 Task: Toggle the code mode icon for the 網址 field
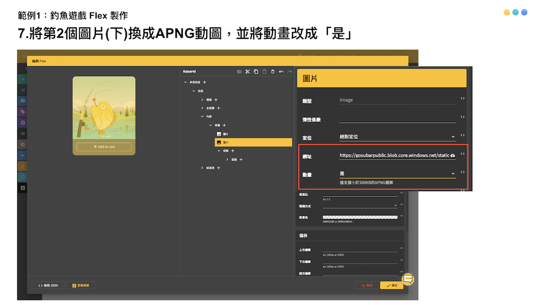click(x=462, y=154)
